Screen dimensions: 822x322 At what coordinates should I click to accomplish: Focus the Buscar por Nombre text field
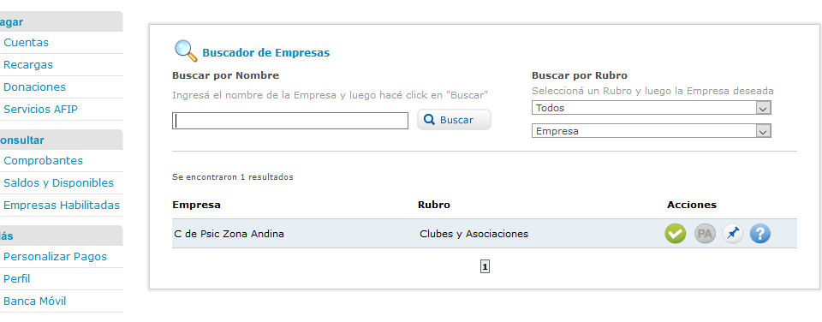[290, 121]
